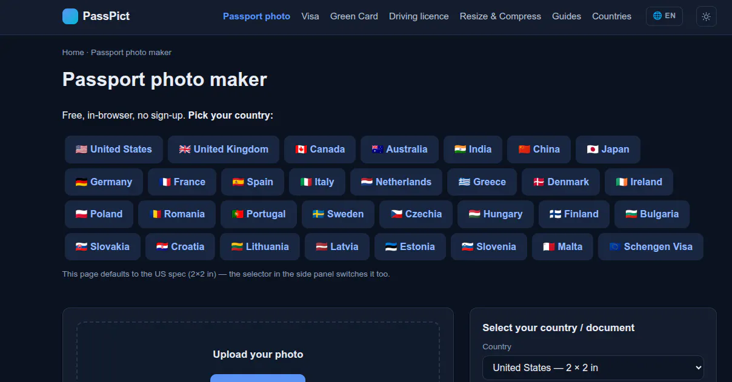
Task: Go to the Visa page
Action: coord(310,16)
